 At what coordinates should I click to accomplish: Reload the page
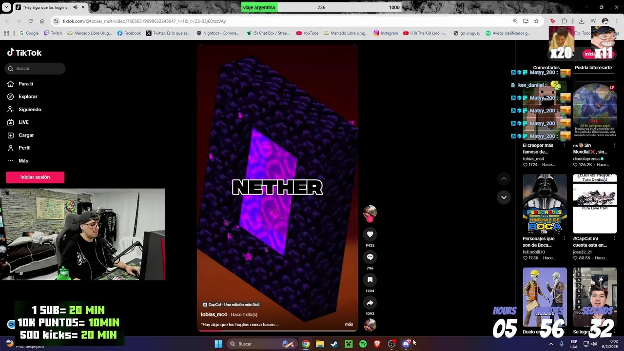pyautogui.click(x=30, y=21)
